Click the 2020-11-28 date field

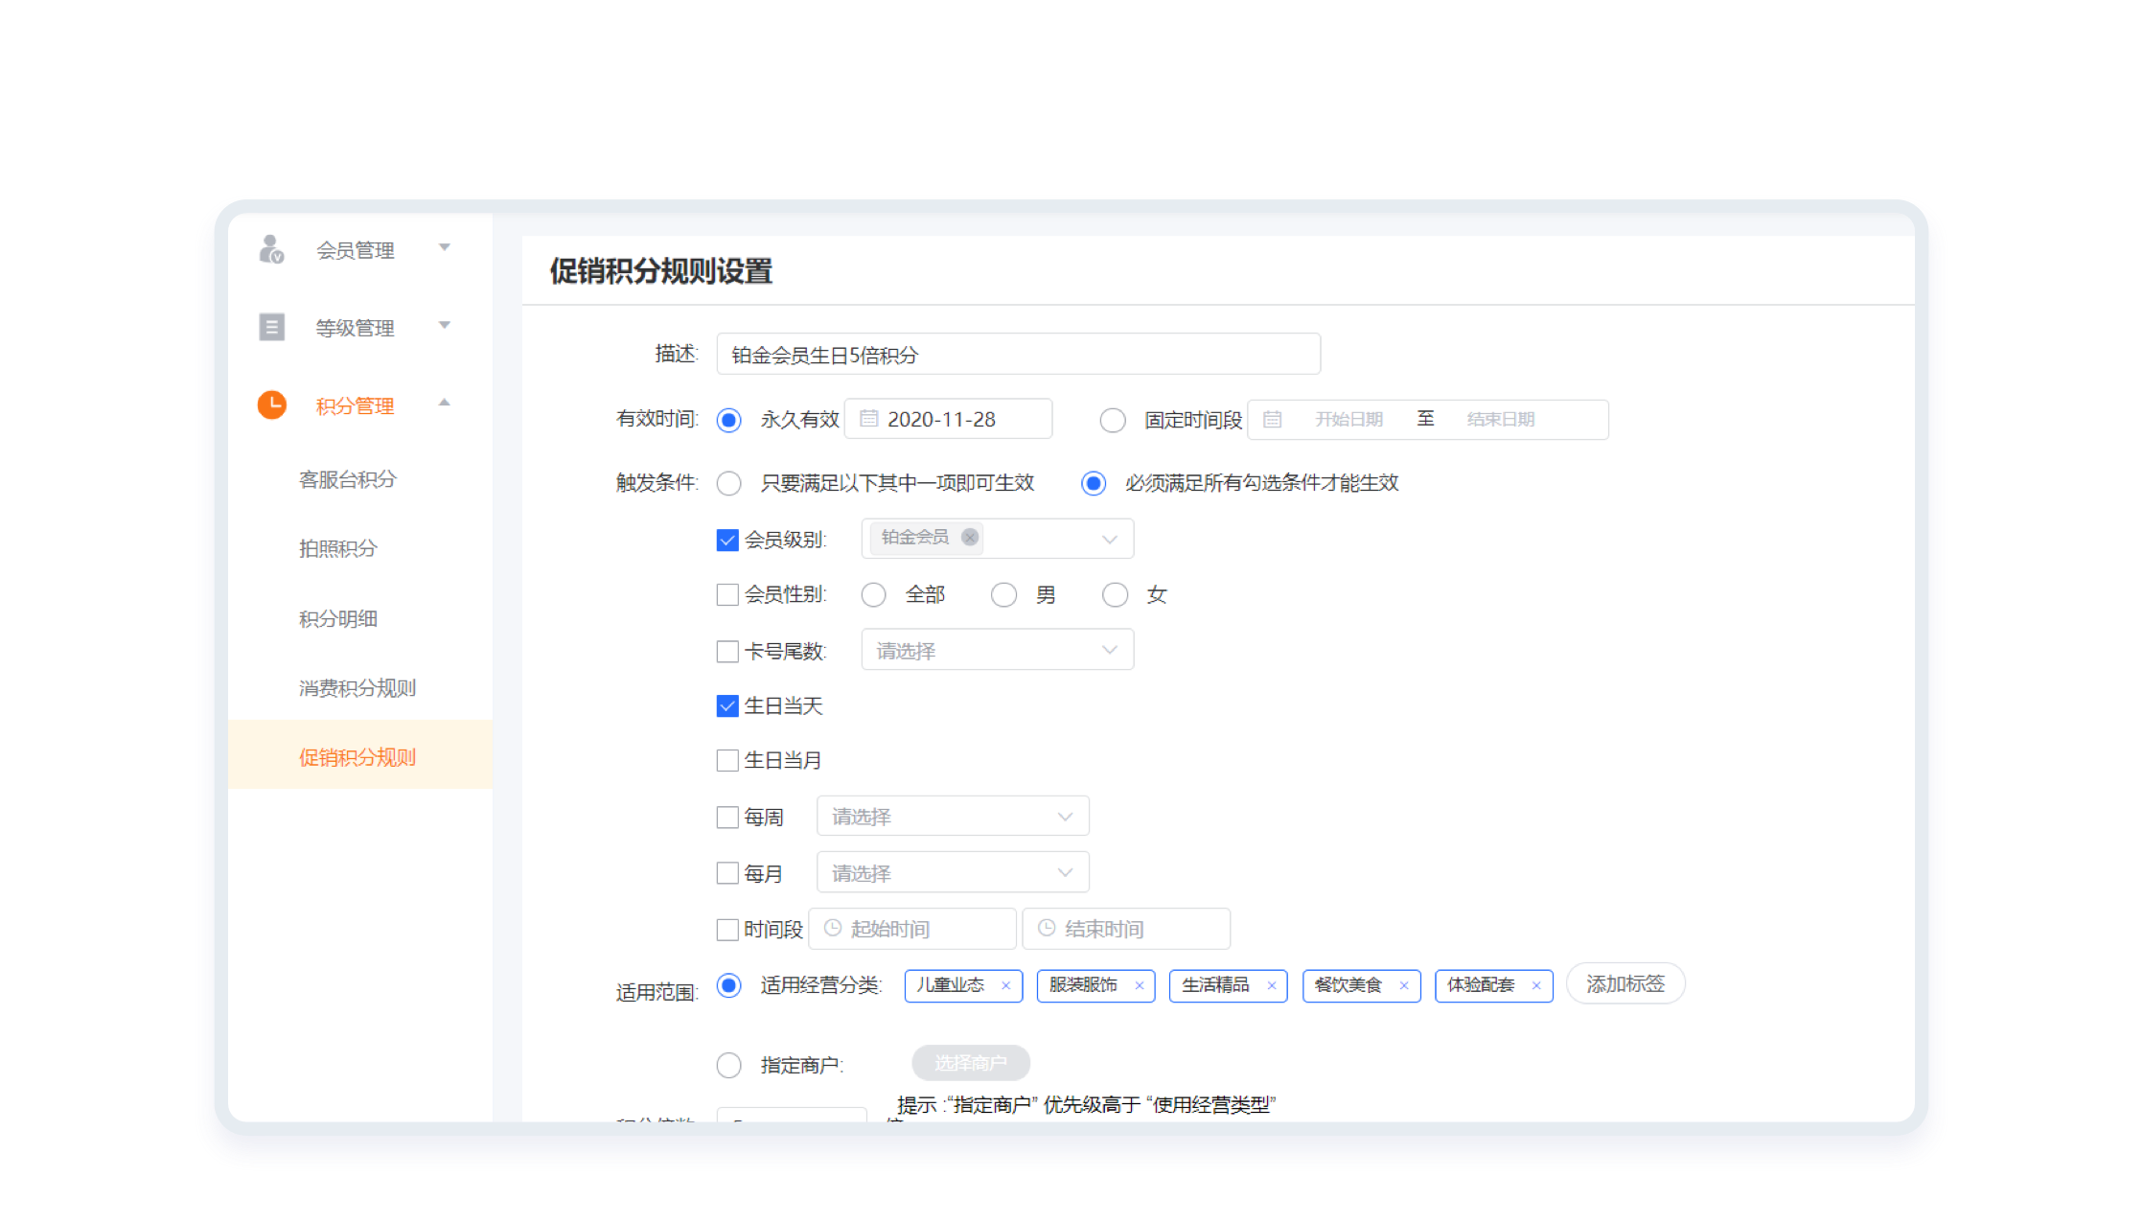click(948, 419)
